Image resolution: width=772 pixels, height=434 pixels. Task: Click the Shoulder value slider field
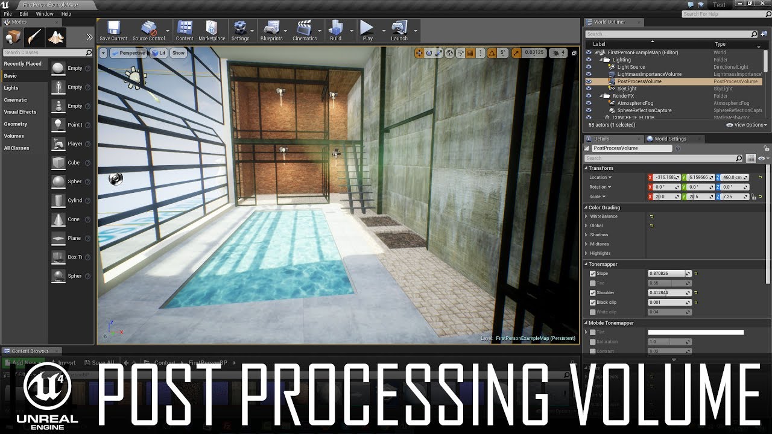click(669, 293)
